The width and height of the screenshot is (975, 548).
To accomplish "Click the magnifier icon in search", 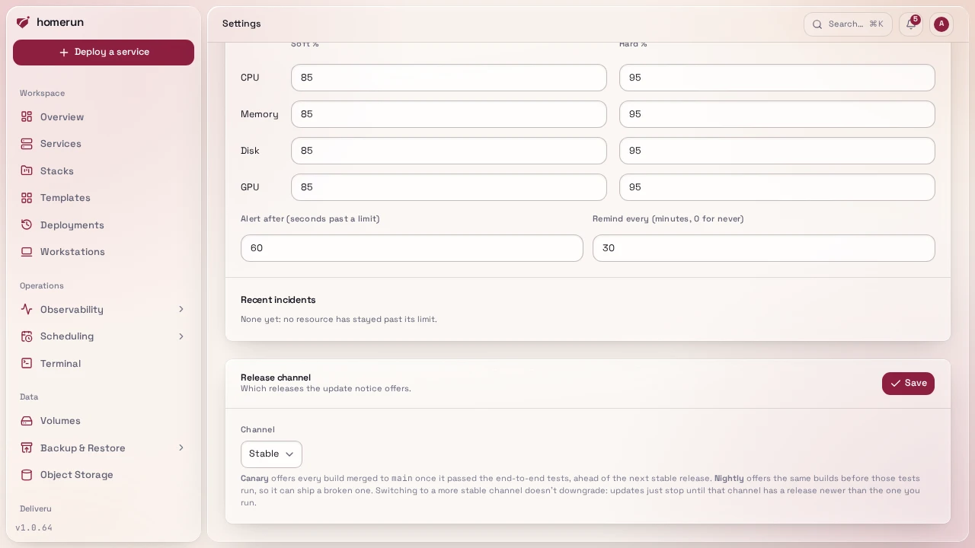I will click(817, 24).
